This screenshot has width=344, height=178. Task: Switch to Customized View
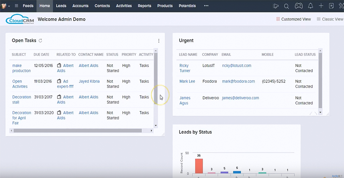293,19
